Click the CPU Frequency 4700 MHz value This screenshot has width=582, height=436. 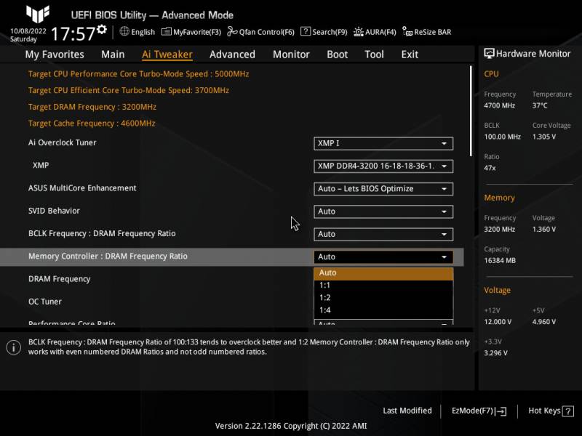click(499, 105)
